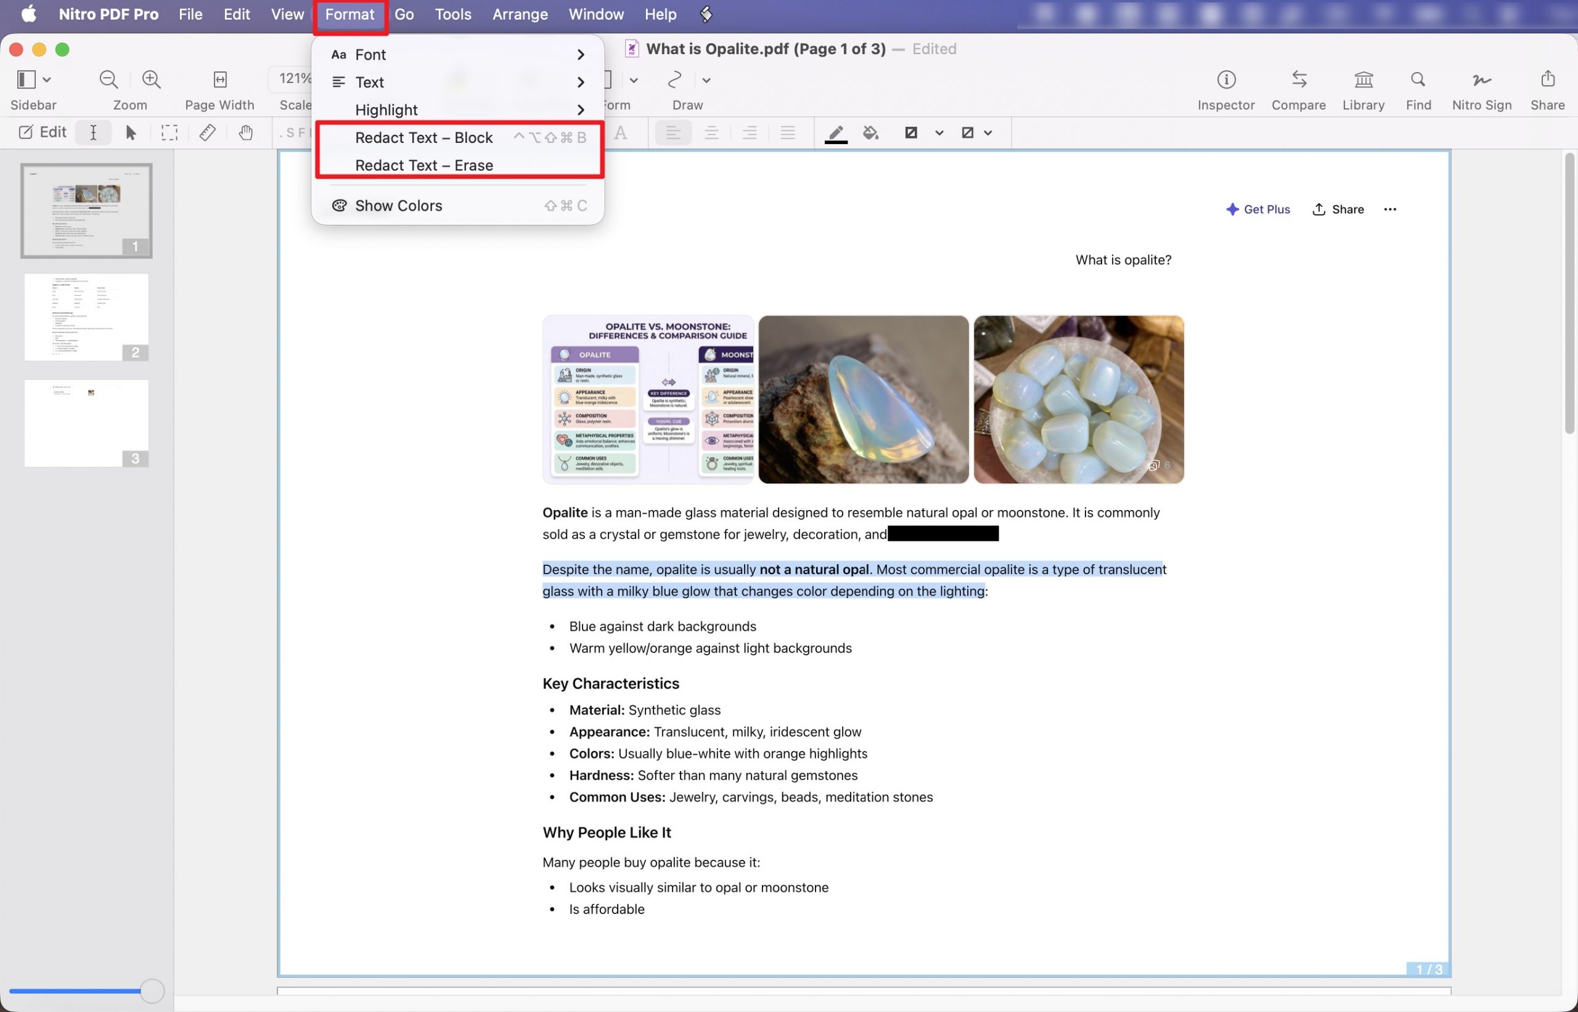Screen dimensions: 1578x1012
Task: Click the Apple menu logo
Action: 29,14
